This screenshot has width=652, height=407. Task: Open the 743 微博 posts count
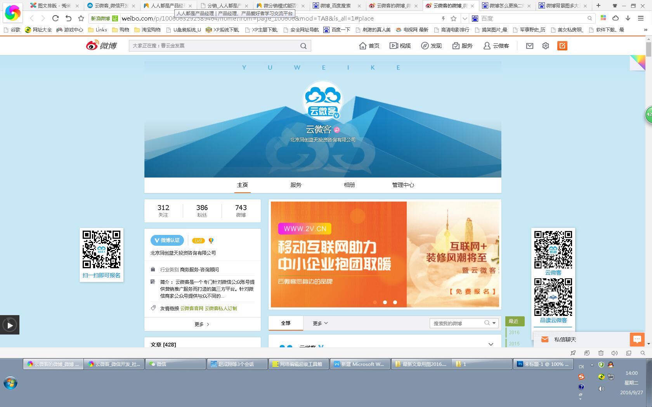[x=241, y=210]
